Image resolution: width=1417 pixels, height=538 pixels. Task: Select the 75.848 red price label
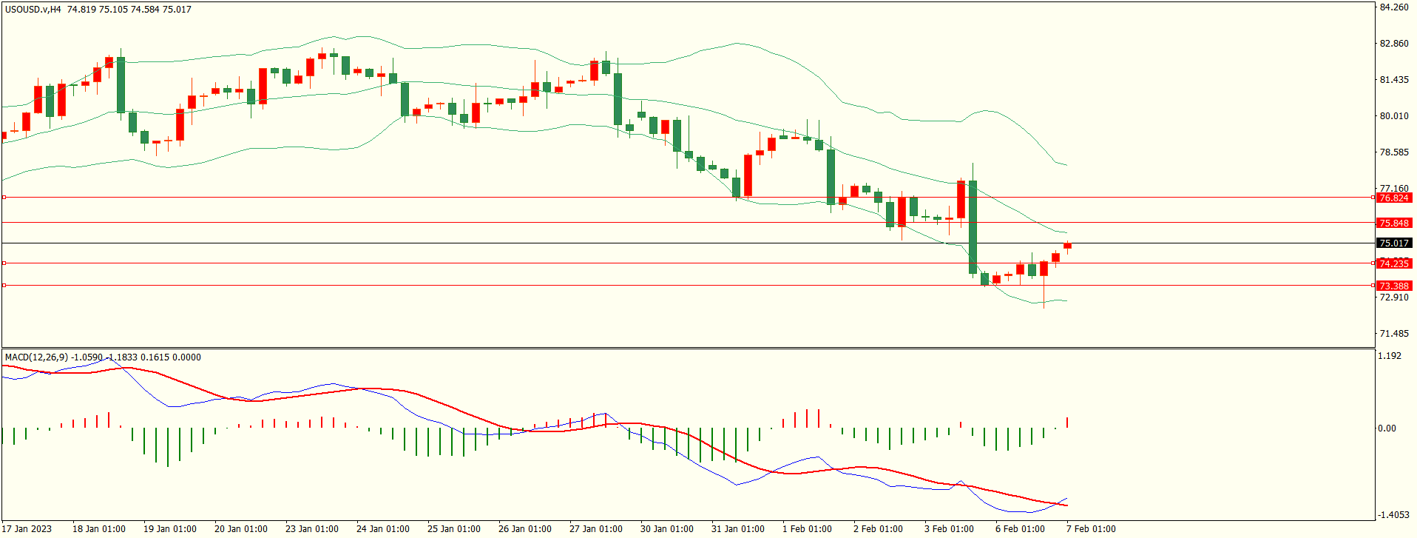click(1394, 223)
